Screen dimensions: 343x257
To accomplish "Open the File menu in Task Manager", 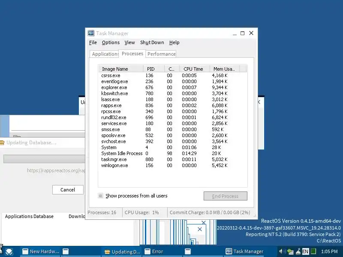I will (x=93, y=42).
